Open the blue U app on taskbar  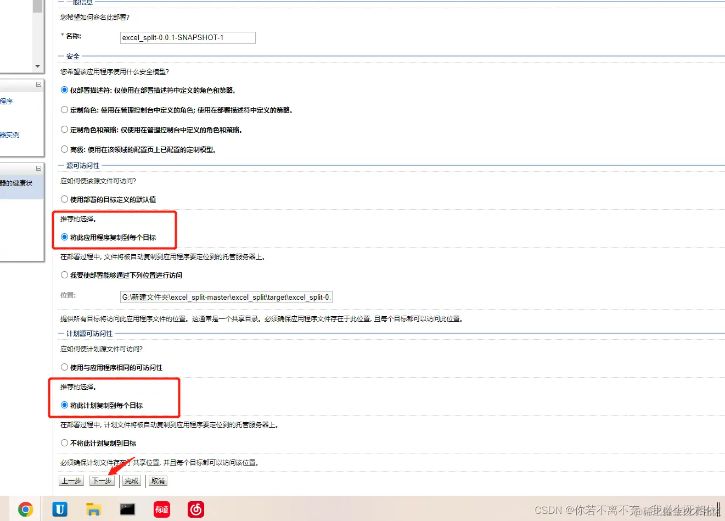60,509
